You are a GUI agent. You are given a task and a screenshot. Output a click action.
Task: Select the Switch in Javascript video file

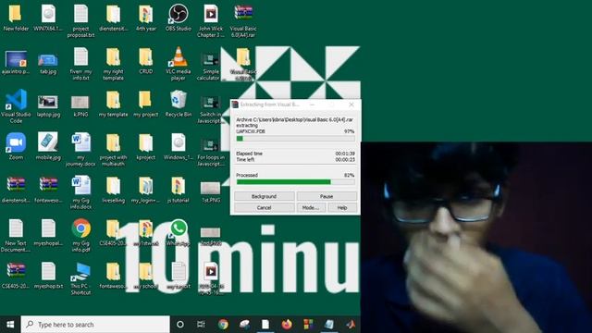coord(211,109)
